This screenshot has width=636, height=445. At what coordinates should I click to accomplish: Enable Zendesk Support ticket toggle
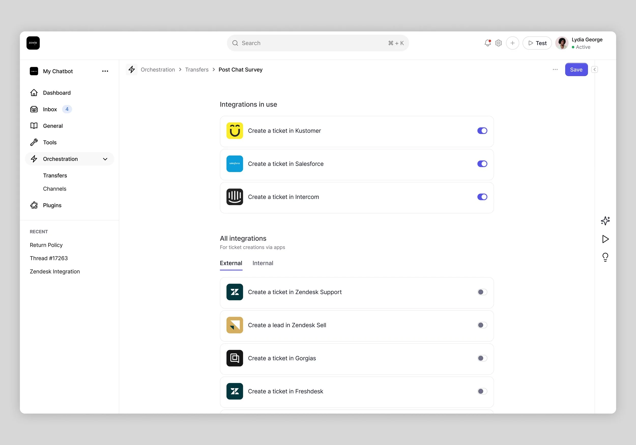click(x=482, y=292)
